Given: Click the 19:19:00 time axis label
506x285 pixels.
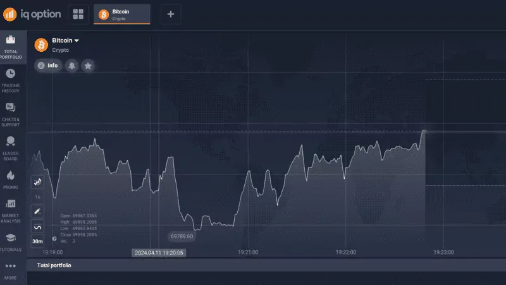Looking at the screenshot, I should click(52, 252).
